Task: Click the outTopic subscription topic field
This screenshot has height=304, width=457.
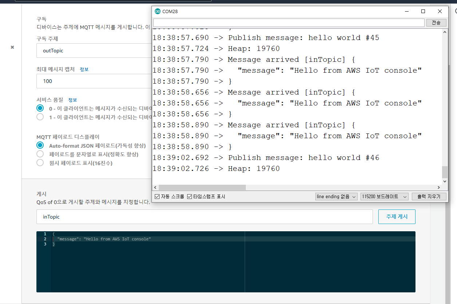Action: click(x=94, y=51)
